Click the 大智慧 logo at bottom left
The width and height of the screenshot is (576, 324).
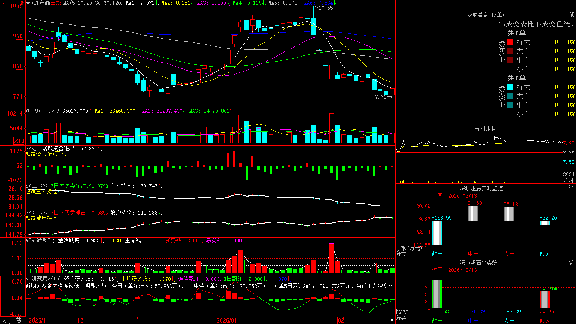coord(11,320)
